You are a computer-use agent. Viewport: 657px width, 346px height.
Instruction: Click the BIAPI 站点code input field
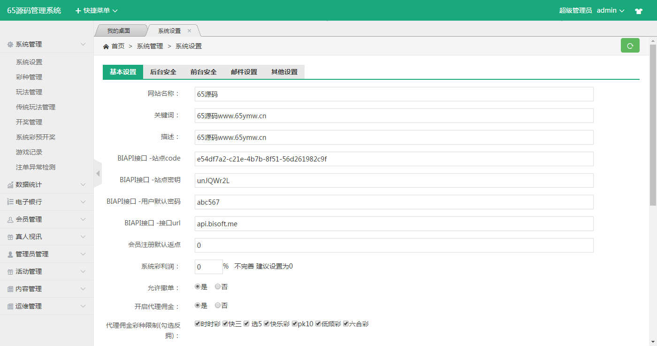[394, 159]
